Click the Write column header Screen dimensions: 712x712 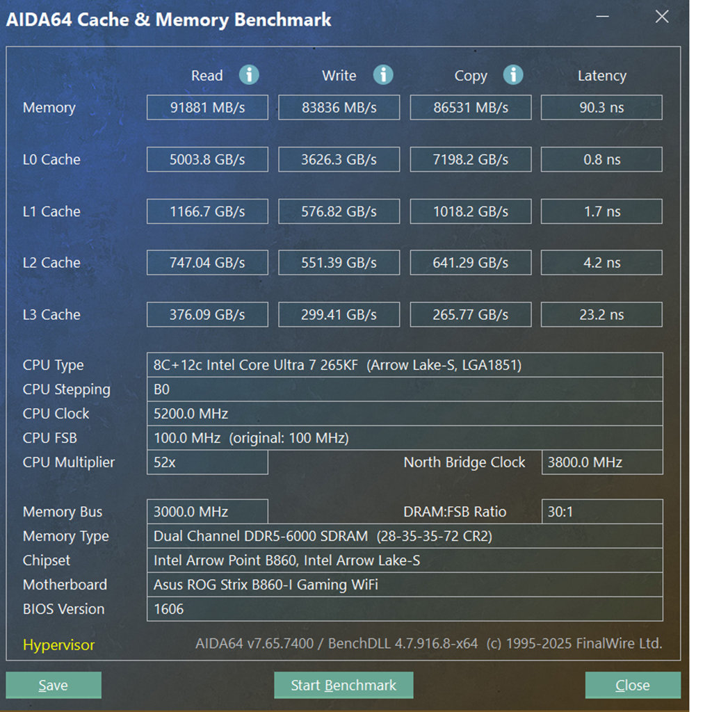(x=339, y=75)
